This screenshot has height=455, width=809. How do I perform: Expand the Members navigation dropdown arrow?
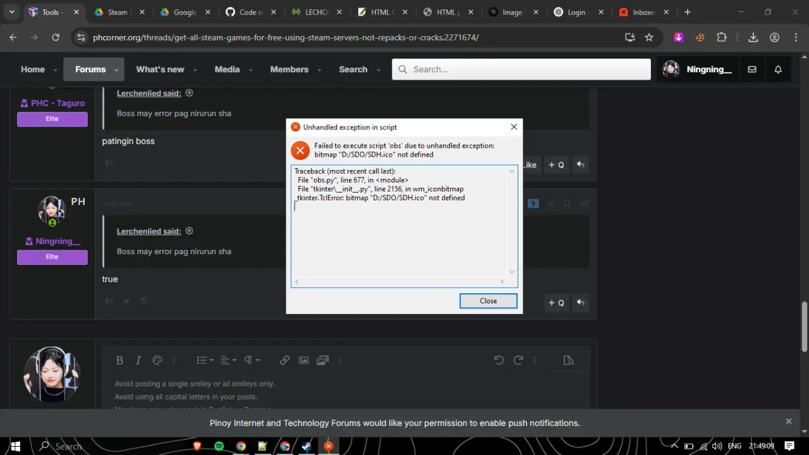click(319, 70)
